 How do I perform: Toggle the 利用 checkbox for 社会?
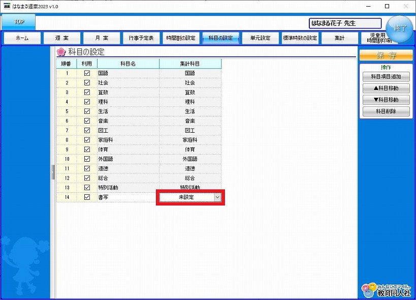[87, 82]
